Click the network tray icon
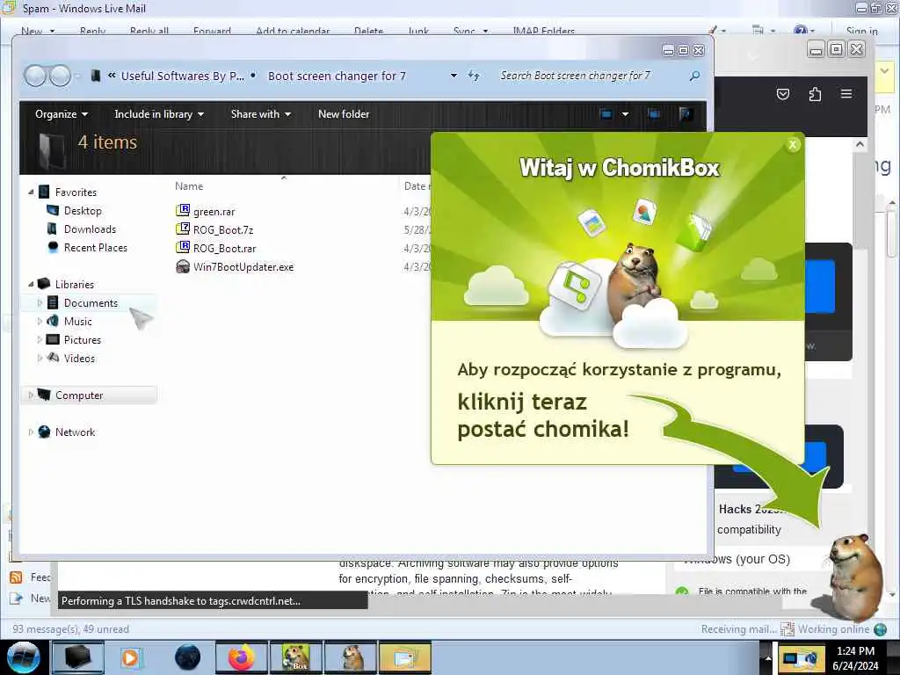900x675 pixels. (x=801, y=658)
